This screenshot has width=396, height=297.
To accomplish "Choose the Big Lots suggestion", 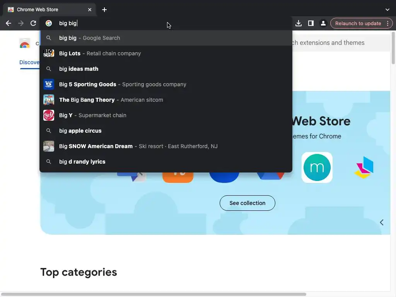I will coord(166,53).
